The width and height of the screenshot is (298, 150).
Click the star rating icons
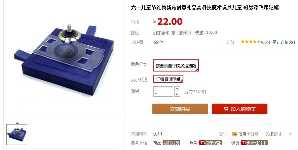[x=250, y=42]
